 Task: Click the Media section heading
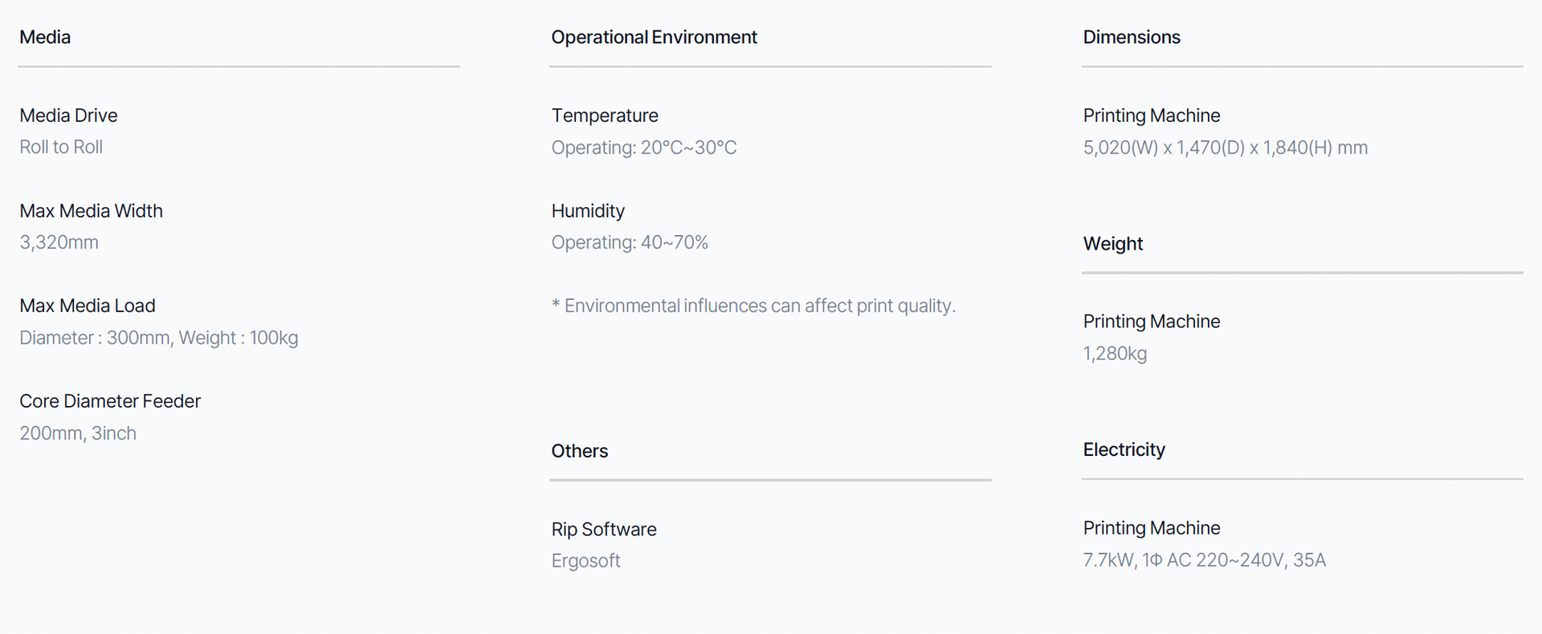pyautogui.click(x=45, y=37)
